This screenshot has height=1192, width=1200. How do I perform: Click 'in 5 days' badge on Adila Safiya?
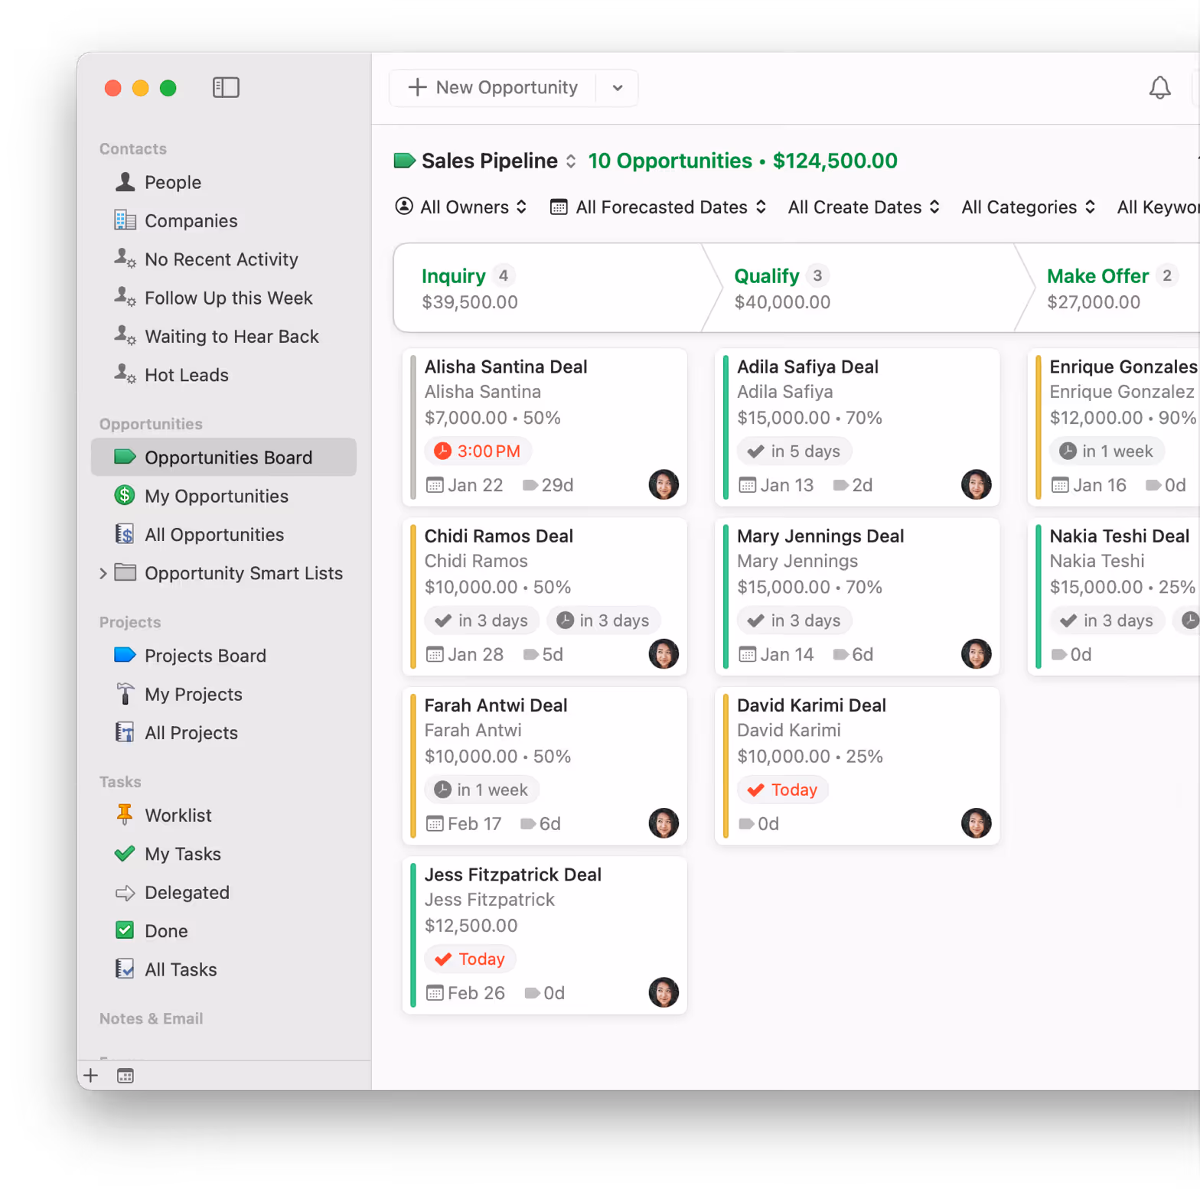[794, 451]
